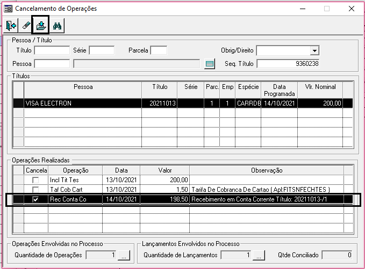Select the VISA ELECTRON row
365x269 pixels.
click(x=183, y=103)
